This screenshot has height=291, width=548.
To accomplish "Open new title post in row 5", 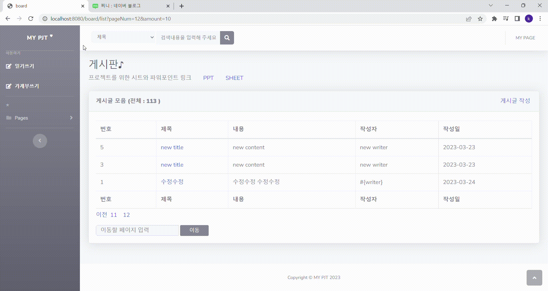I will tap(172, 147).
